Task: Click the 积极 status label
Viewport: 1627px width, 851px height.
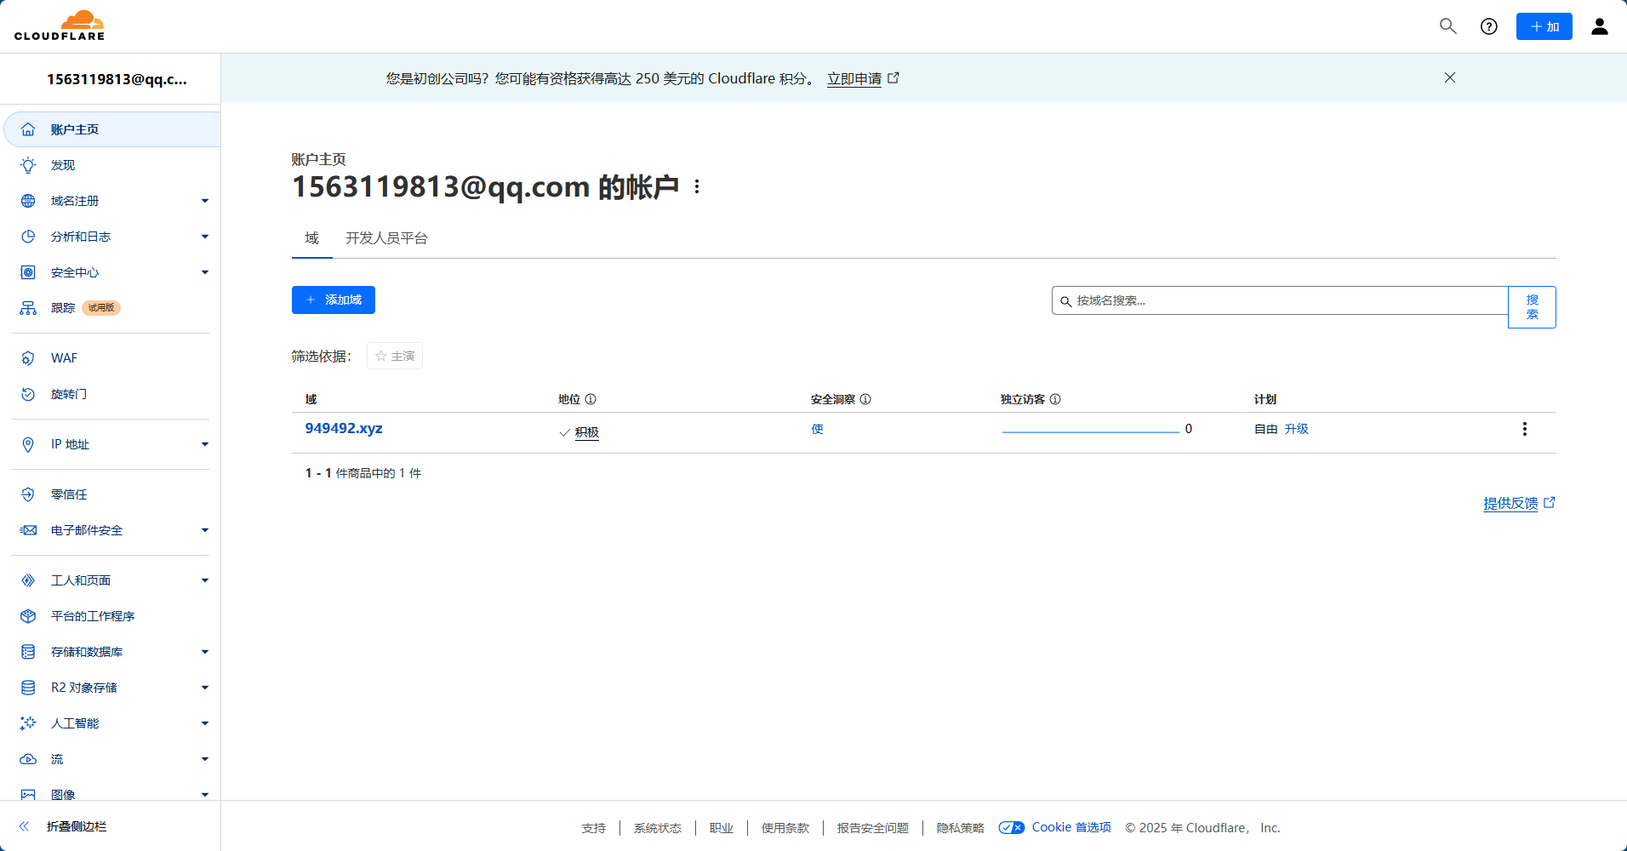Action: [587, 432]
